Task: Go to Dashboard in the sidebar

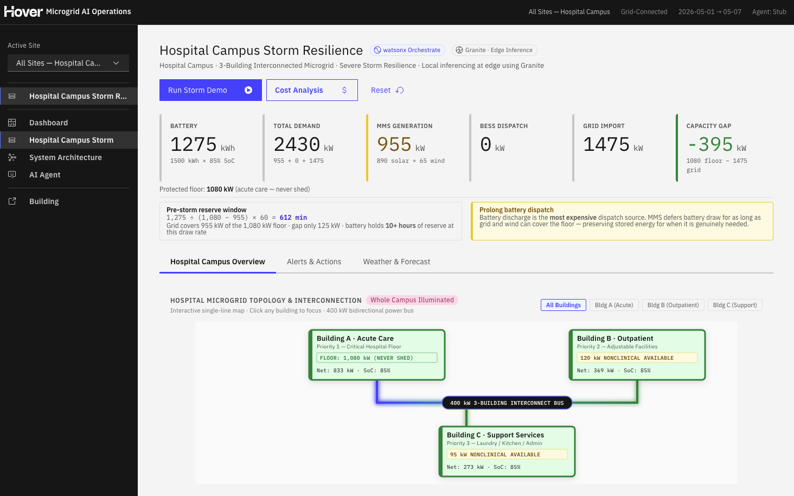Action: pos(69,123)
